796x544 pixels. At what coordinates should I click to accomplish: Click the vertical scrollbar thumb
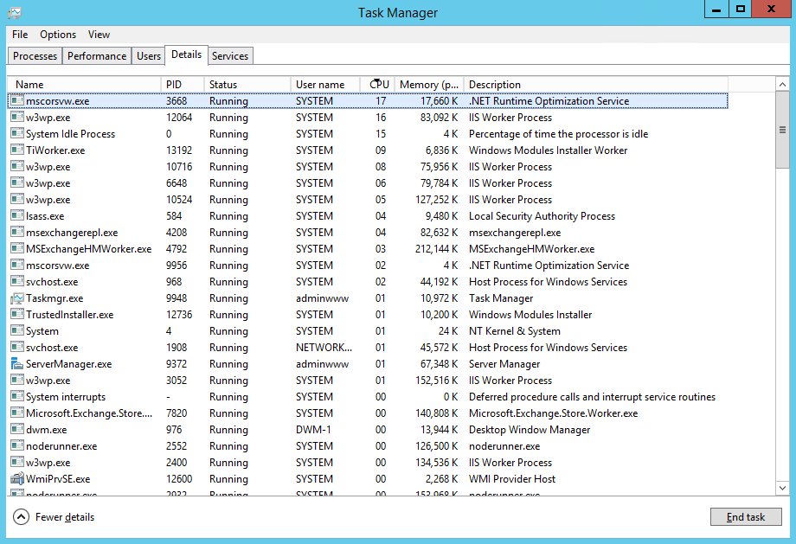(x=782, y=130)
